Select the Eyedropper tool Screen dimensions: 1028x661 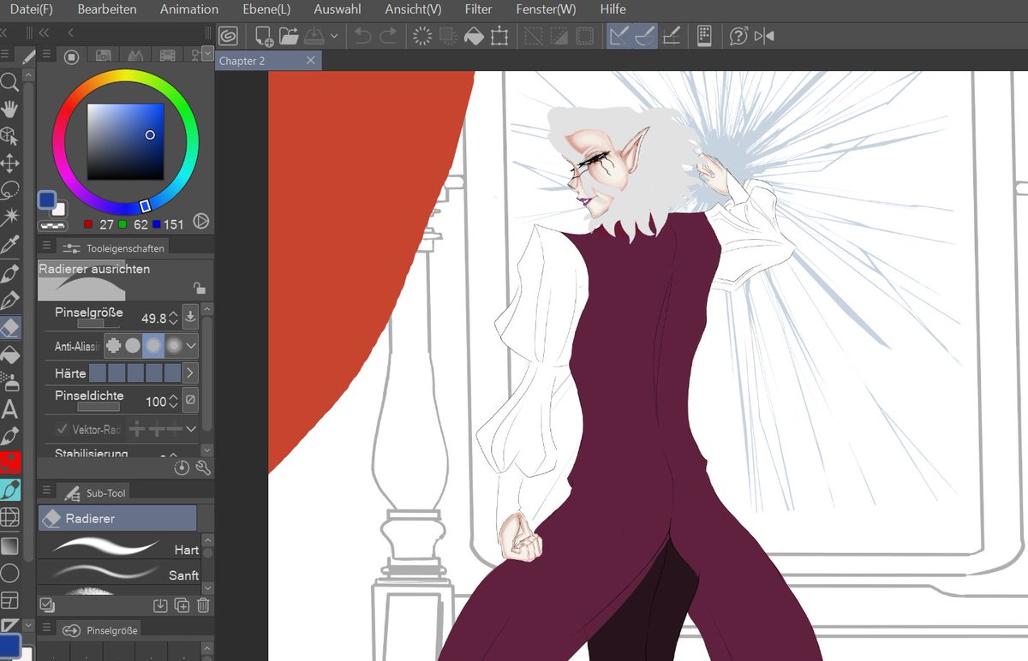pos(9,246)
